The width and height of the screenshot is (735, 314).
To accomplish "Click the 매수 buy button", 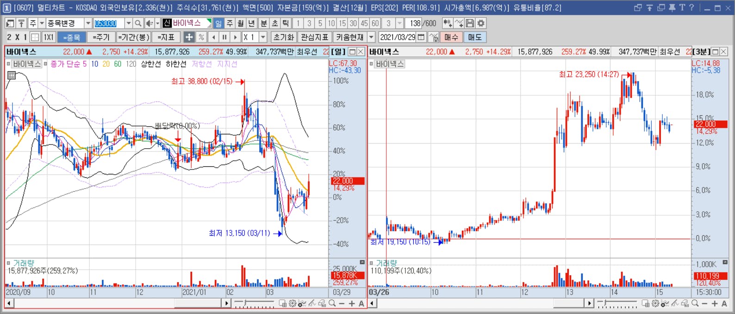I will [x=451, y=37].
